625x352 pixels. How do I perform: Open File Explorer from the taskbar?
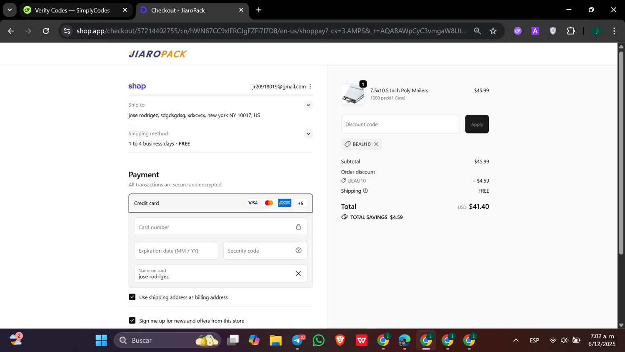click(x=276, y=340)
